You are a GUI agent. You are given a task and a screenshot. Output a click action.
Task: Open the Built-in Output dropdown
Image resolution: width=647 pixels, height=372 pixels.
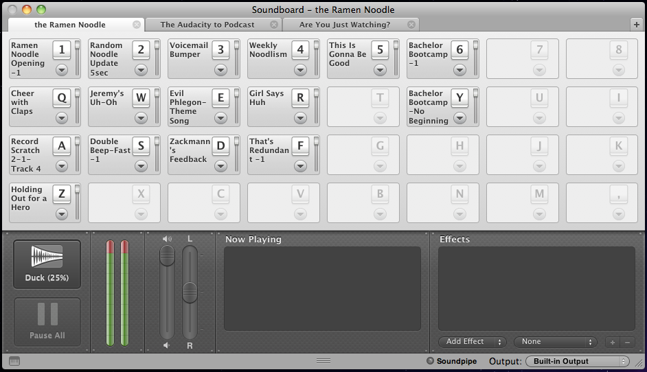(x=577, y=361)
